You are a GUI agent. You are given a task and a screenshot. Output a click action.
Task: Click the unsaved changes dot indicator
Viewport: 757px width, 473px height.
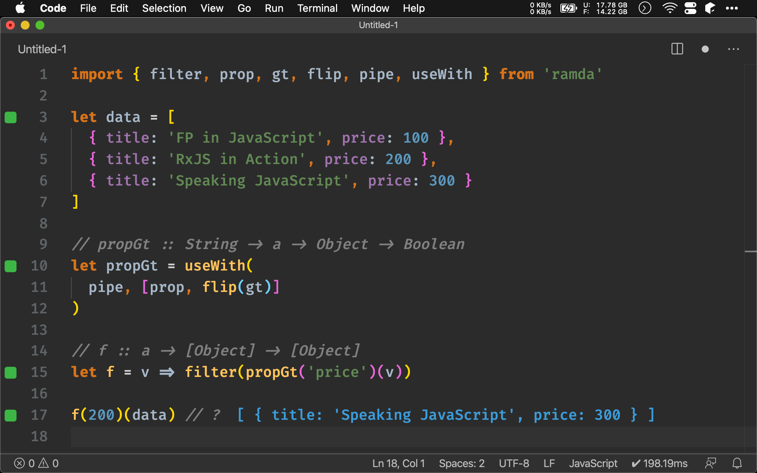tap(705, 49)
